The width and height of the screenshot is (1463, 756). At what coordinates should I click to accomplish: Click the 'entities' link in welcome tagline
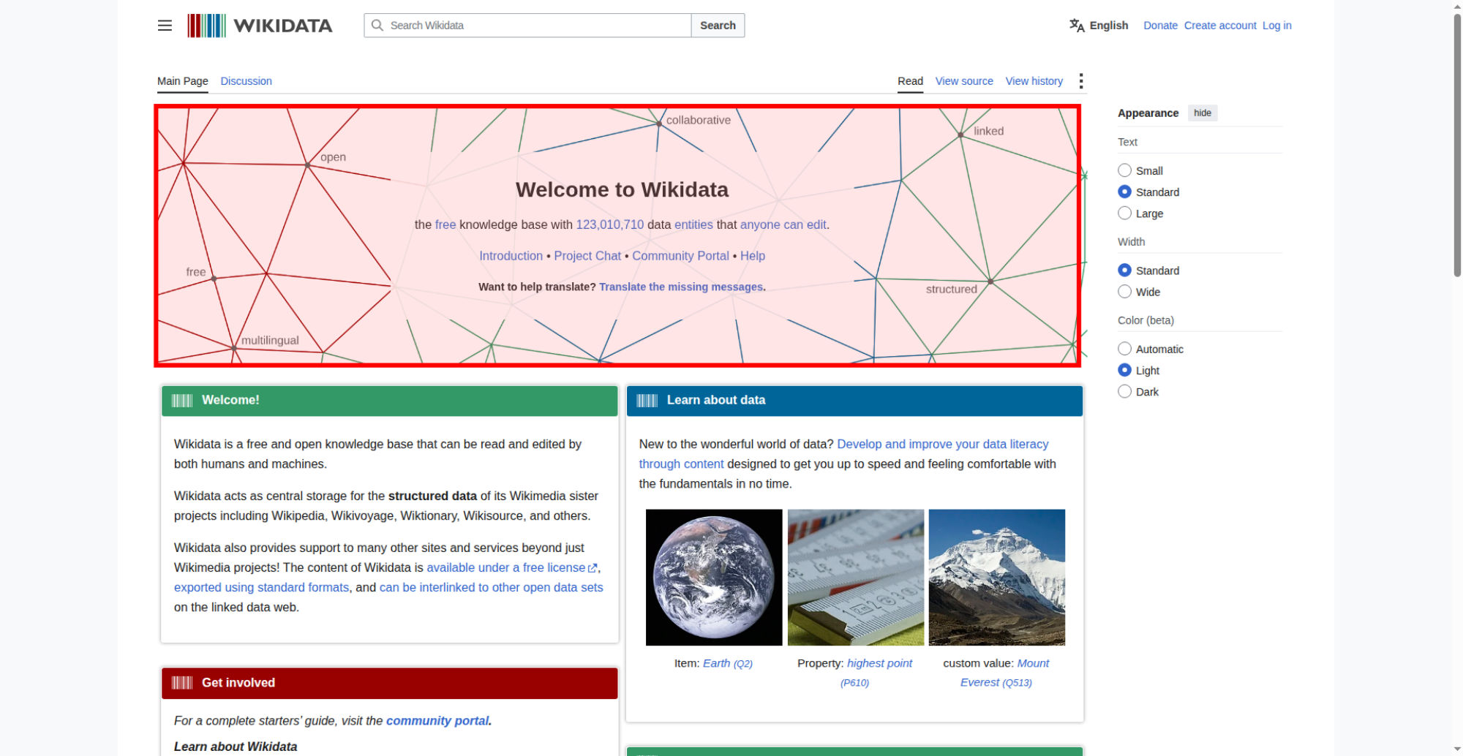[693, 224]
